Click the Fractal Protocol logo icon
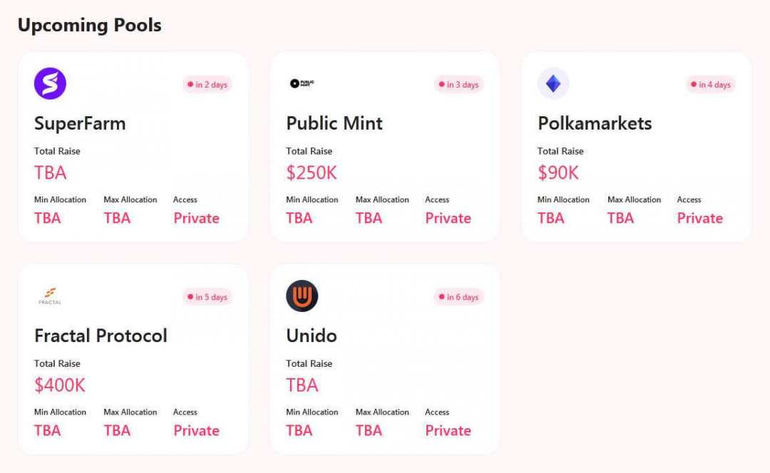770x473 pixels. click(50, 296)
